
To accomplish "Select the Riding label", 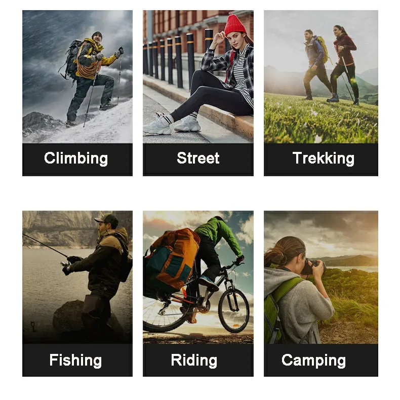I will click(194, 361).
